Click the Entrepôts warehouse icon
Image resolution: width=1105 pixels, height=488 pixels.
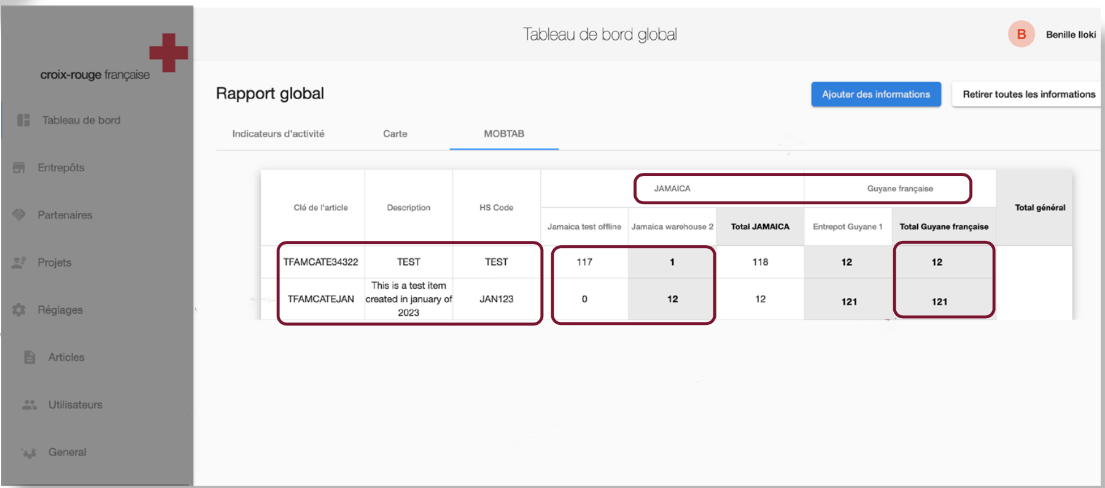click(x=19, y=167)
